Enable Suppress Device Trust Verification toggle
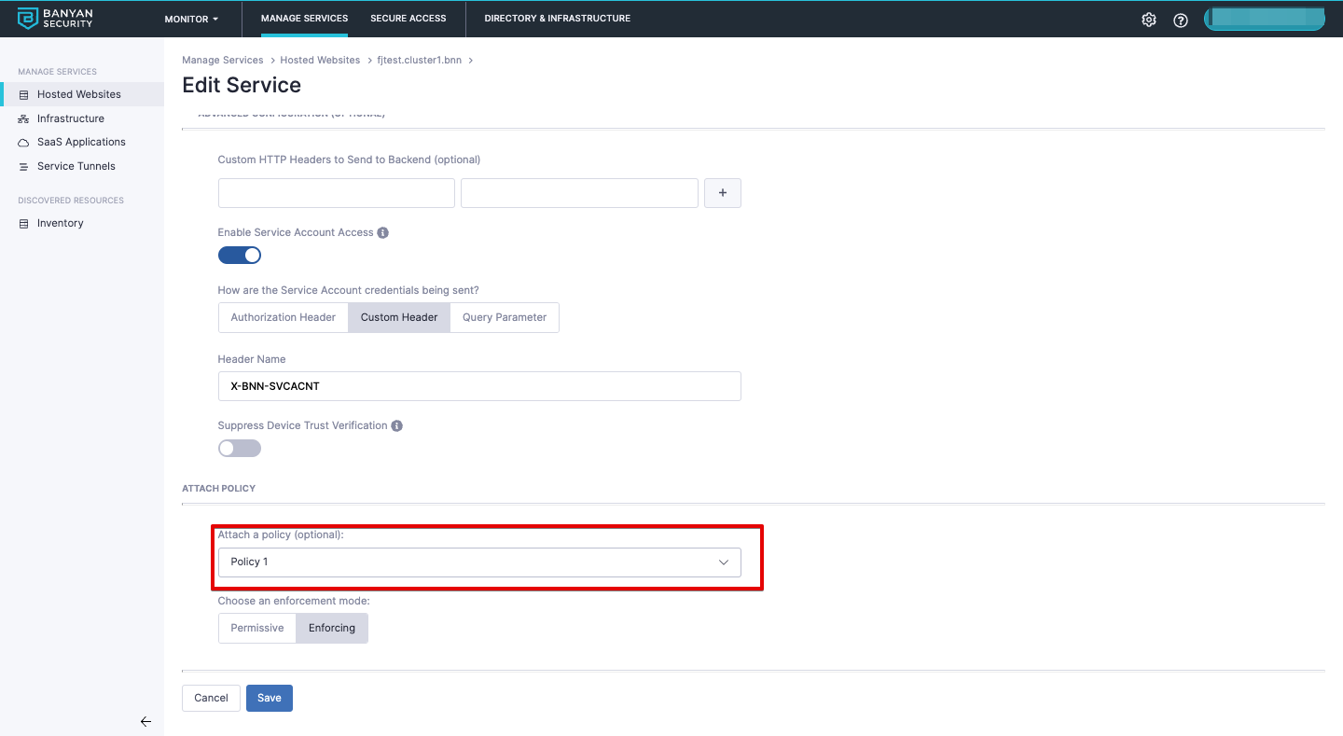The image size is (1343, 736). point(240,449)
